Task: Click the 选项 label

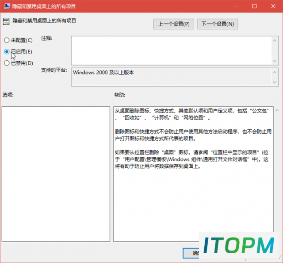Action: 8,95
